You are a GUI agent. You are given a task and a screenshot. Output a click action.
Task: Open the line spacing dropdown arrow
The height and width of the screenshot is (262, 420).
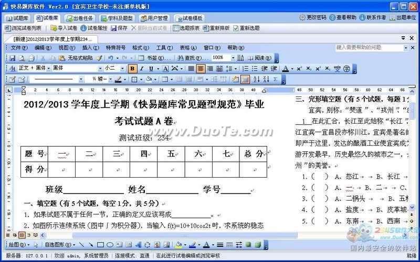point(235,69)
